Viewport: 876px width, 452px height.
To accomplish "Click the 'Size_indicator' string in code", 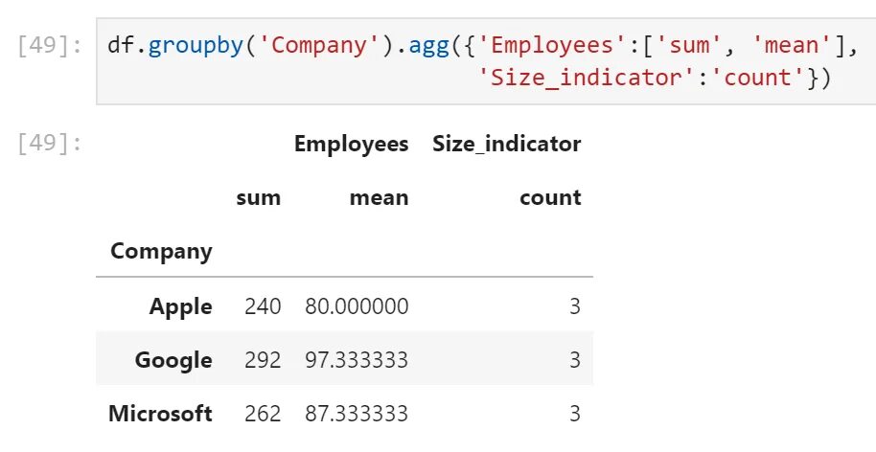I will point(588,77).
